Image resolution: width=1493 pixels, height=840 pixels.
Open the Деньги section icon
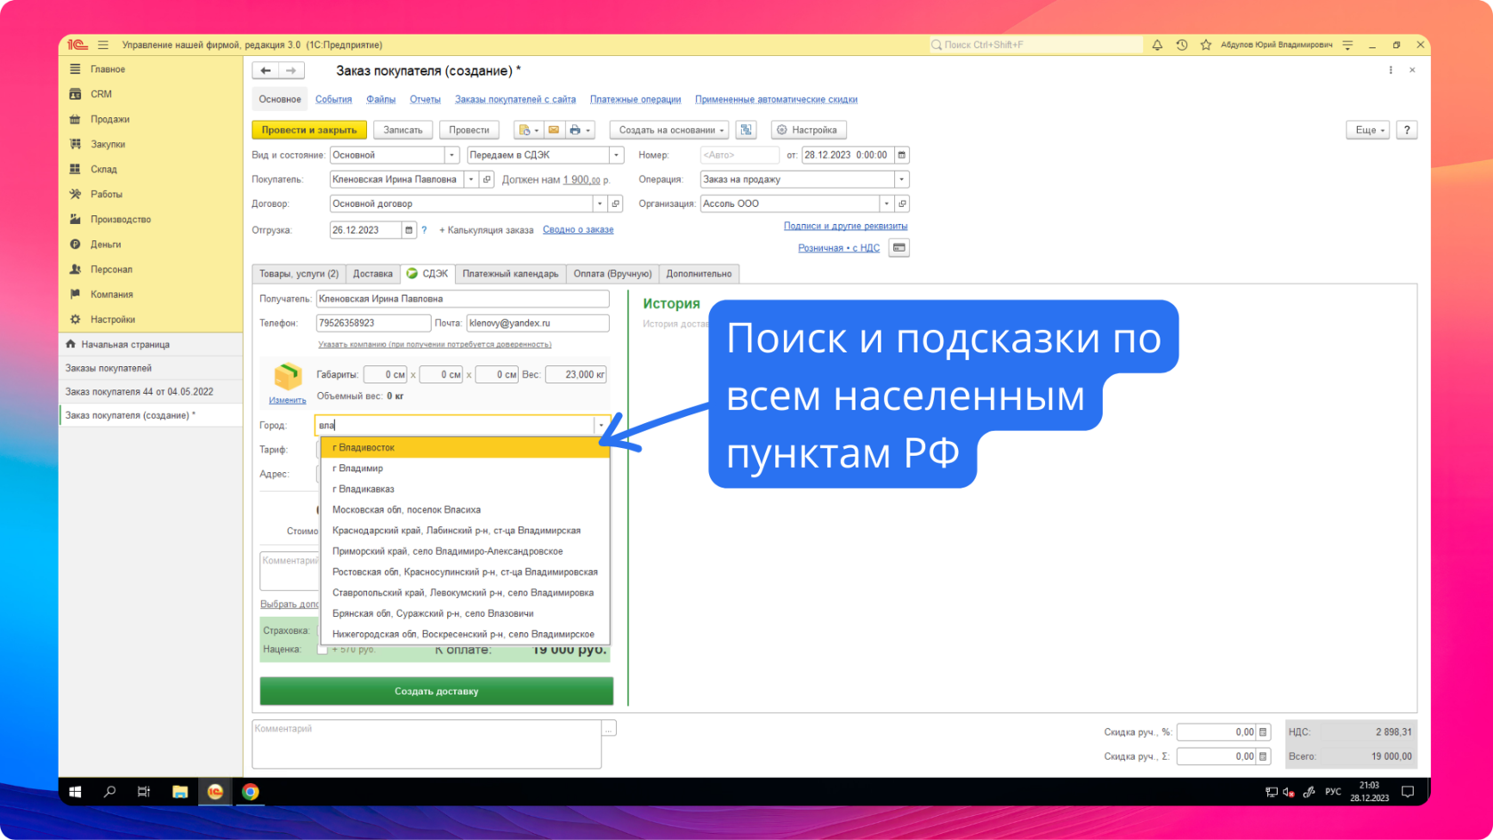(76, 244)
